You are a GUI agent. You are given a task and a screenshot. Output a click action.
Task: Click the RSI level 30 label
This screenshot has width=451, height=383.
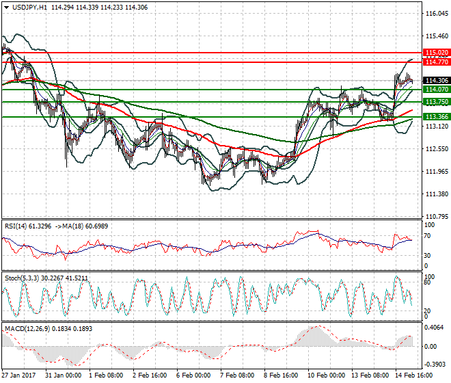(427, 255)
